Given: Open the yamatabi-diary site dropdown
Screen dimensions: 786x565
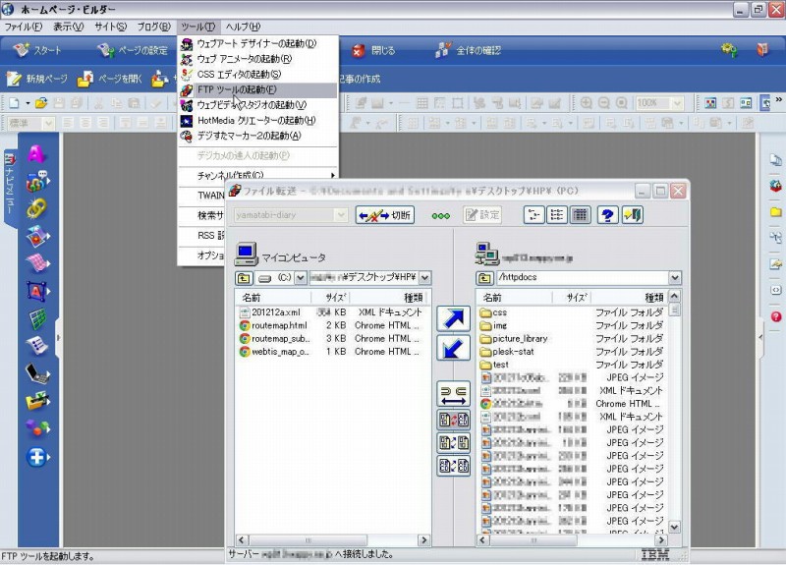Looking at the screenshot, I should 341,215.
